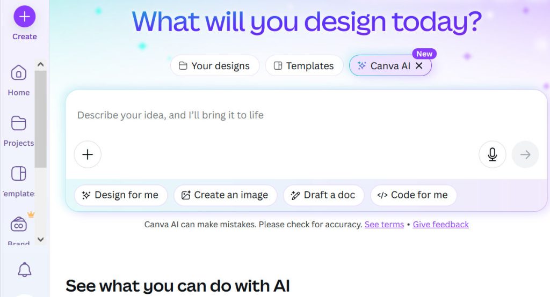Choose the Create an image option
This screenshot has height=297, width=550.
click(225, 195)
